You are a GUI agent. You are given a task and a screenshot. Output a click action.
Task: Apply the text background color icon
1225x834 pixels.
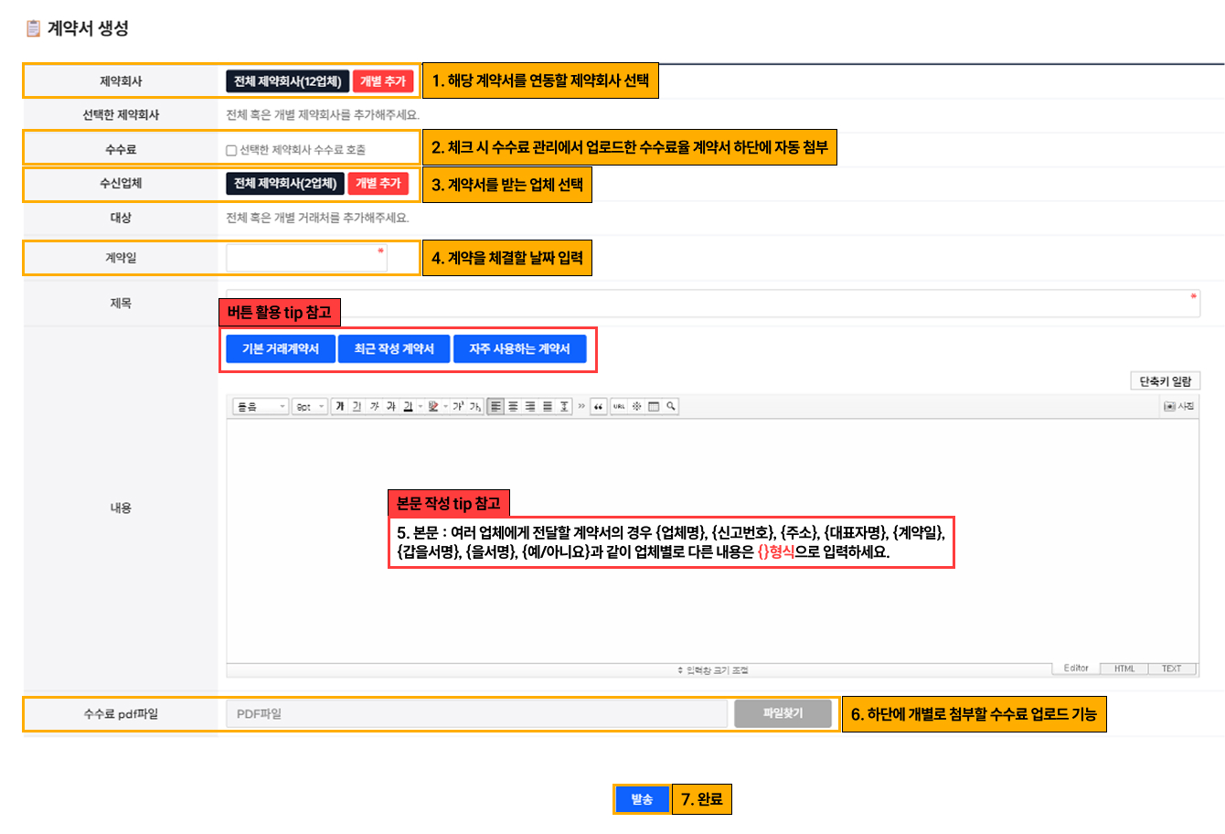click(x=432, y=406)
